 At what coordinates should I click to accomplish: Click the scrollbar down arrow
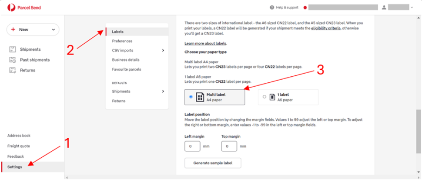click(x=418, y=172)
